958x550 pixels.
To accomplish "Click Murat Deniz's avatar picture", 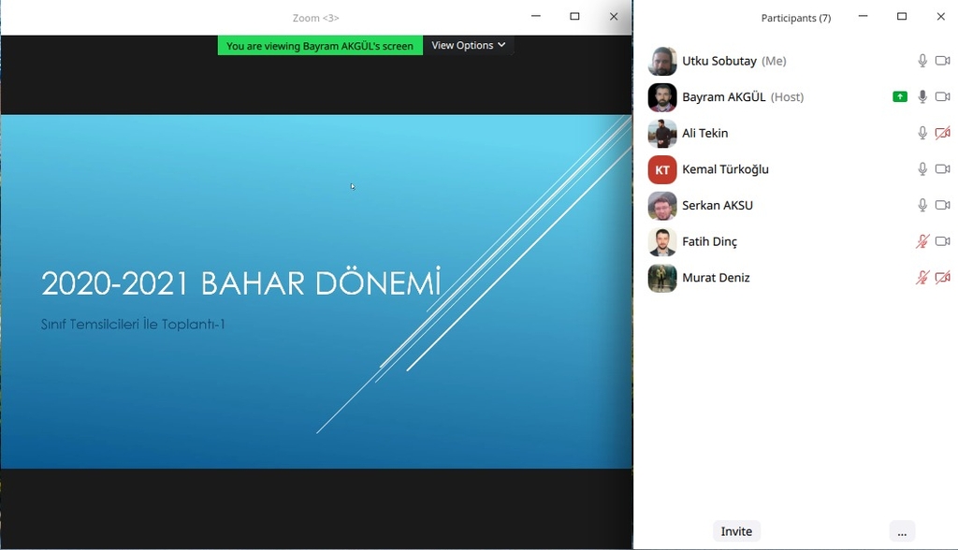I will 662,278.
